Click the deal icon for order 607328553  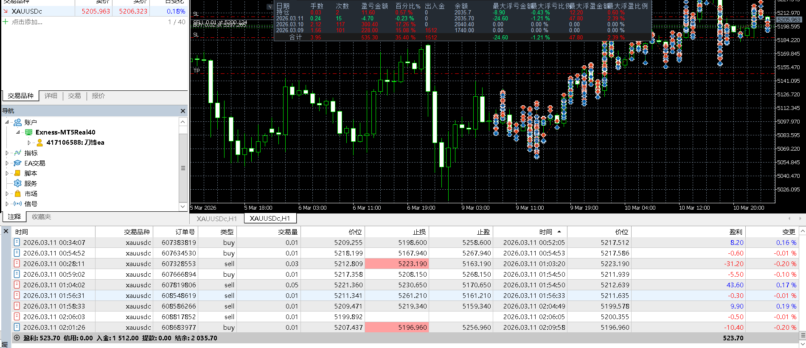(x=17, y=264)
